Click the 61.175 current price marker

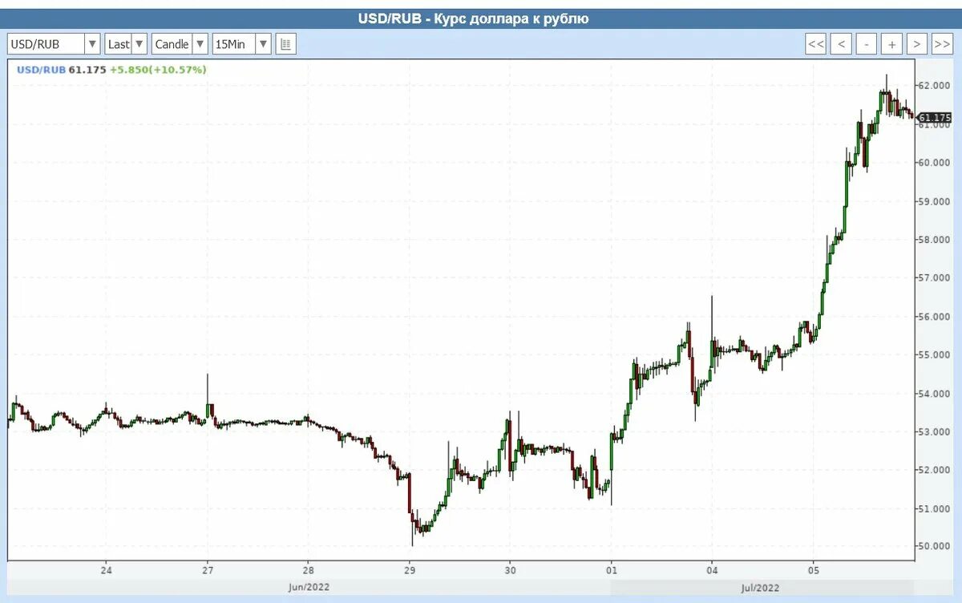point(934,118)
